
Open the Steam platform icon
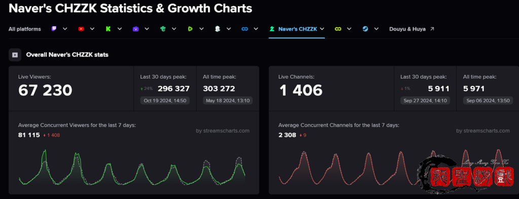click(365, 29)
